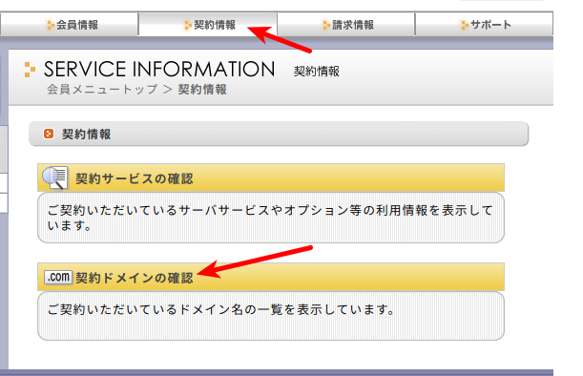The image size is (583, 376).
Task: Open the 請求情報 tab
Action: 345,24
